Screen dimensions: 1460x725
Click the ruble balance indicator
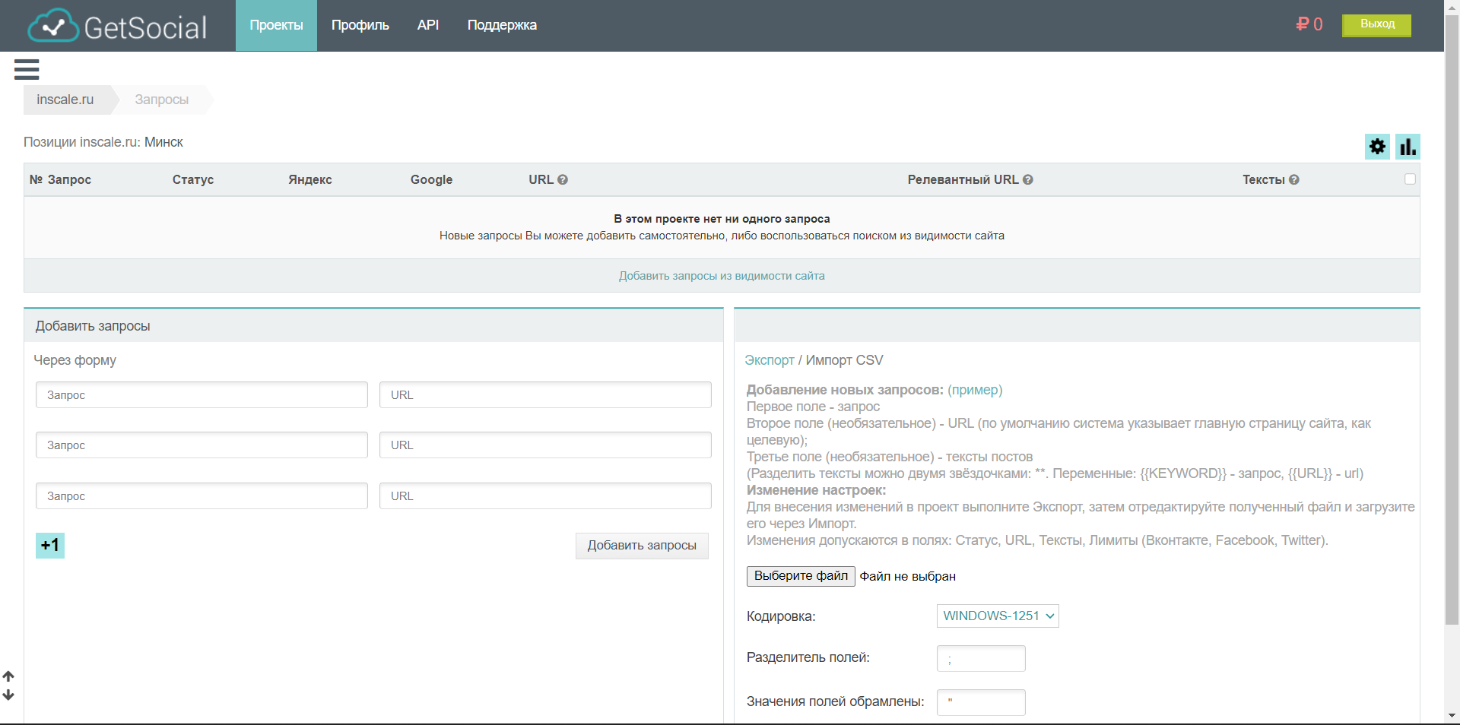[1309, 24]
